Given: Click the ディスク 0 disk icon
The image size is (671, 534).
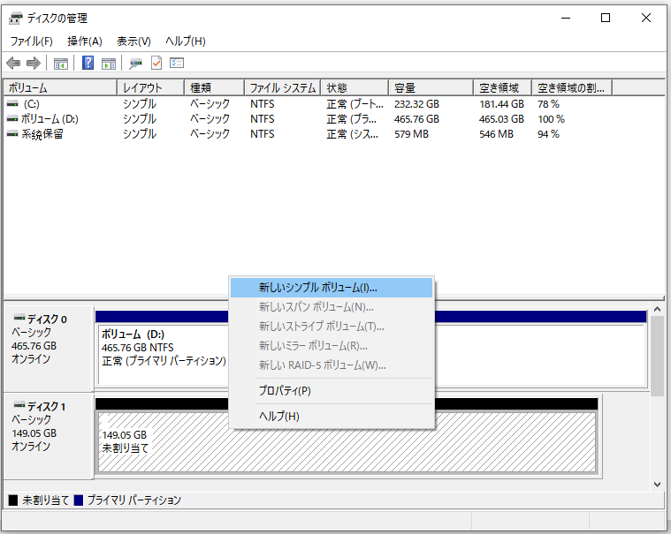Looking at the screenshot, I should pos(19,318).
